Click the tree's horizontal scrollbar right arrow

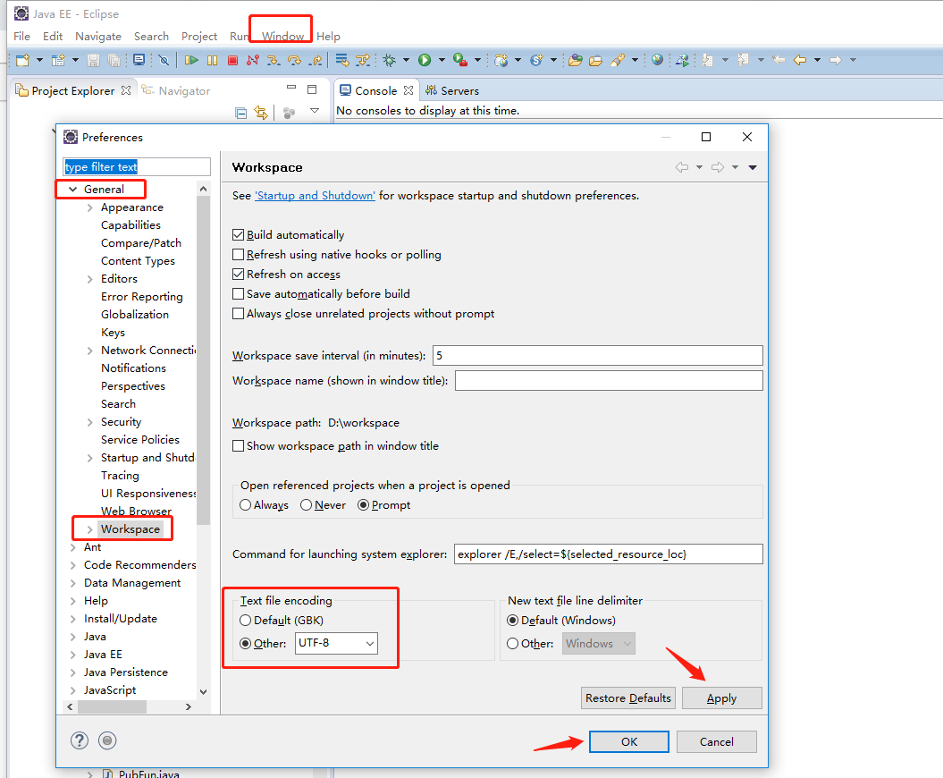tap(189, 706)
